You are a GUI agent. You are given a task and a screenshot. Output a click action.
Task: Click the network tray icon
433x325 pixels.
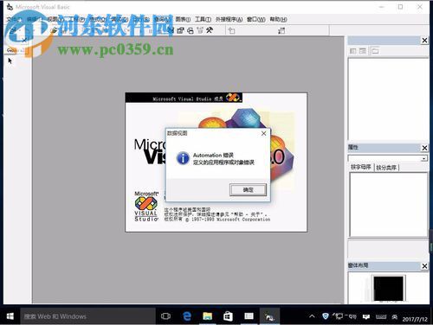(x=339, y=316)
